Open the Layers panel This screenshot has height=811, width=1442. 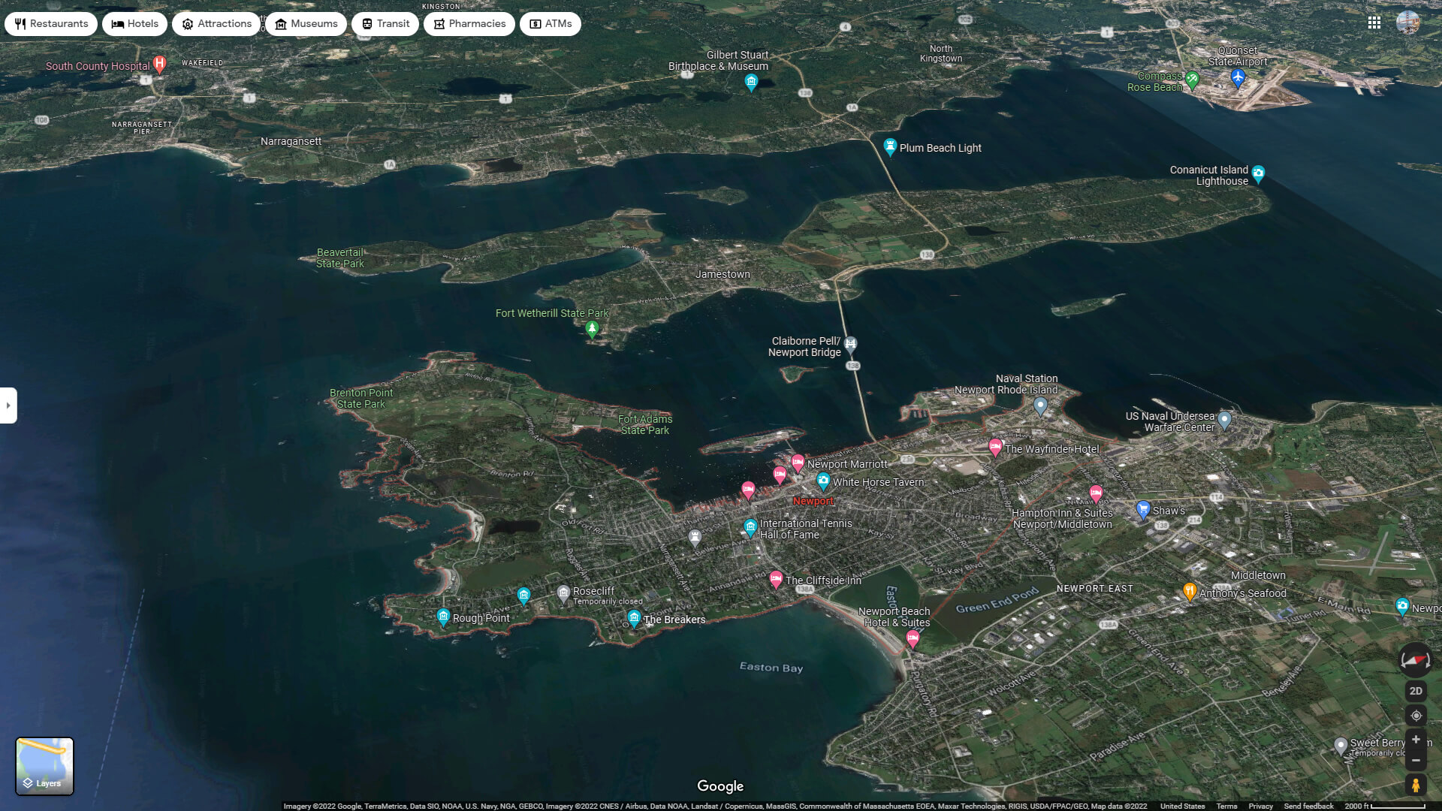[x=45, y=766]
